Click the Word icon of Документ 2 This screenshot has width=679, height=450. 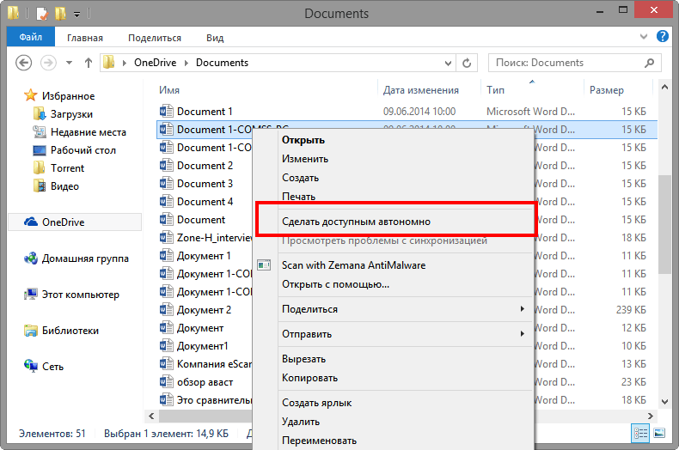(166, 310)
